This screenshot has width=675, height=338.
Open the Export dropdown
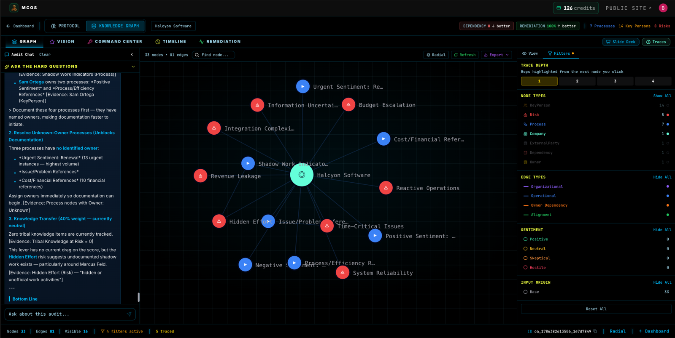[x=497, y=55]
